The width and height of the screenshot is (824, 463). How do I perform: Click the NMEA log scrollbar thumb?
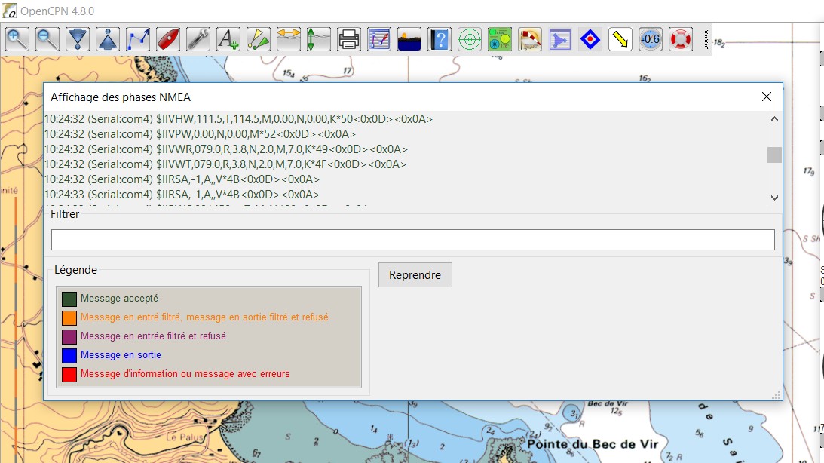point(774,155)
